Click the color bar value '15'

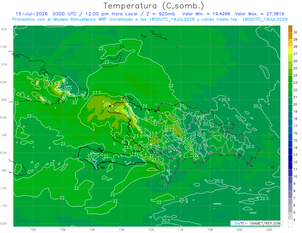click(295, 141)
